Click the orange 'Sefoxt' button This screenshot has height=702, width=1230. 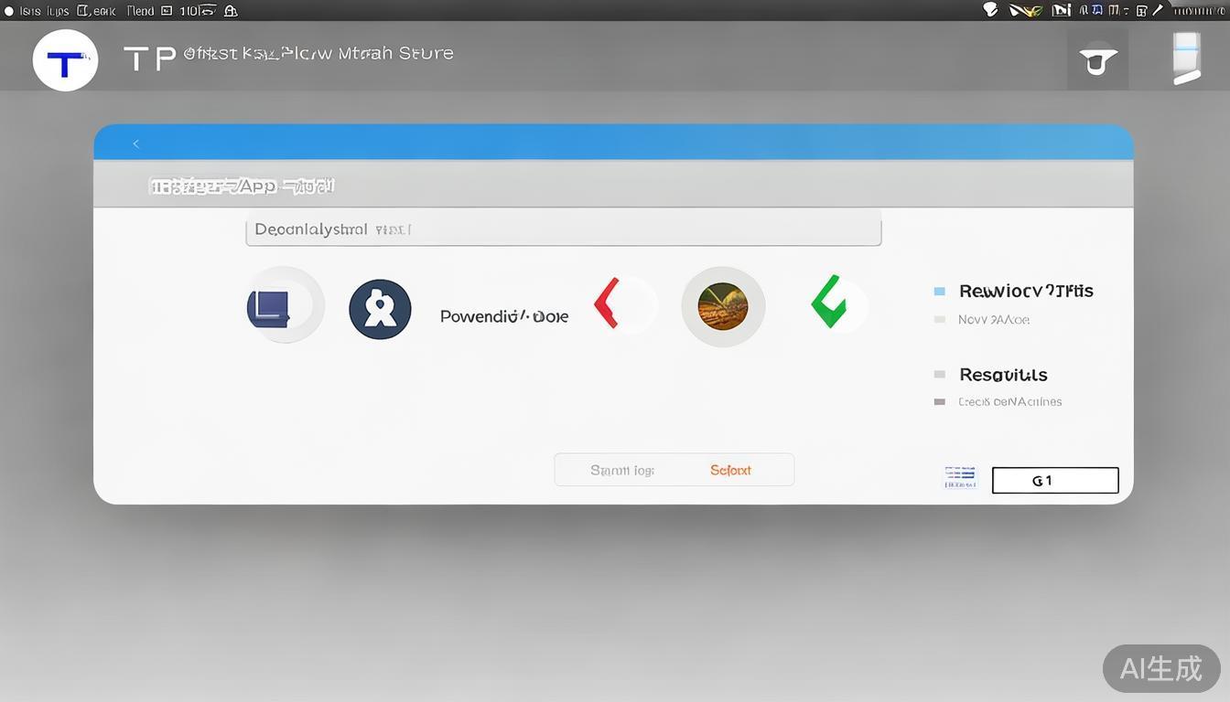730,470
